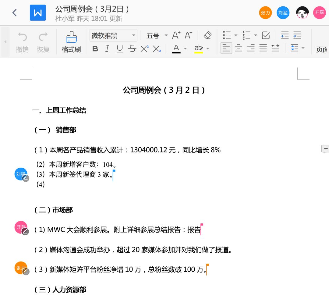Click the header title 公司周例会（3月2日）
Viewport: 329px width, 299px height.
pyautogui.click(x=92, y=9)
